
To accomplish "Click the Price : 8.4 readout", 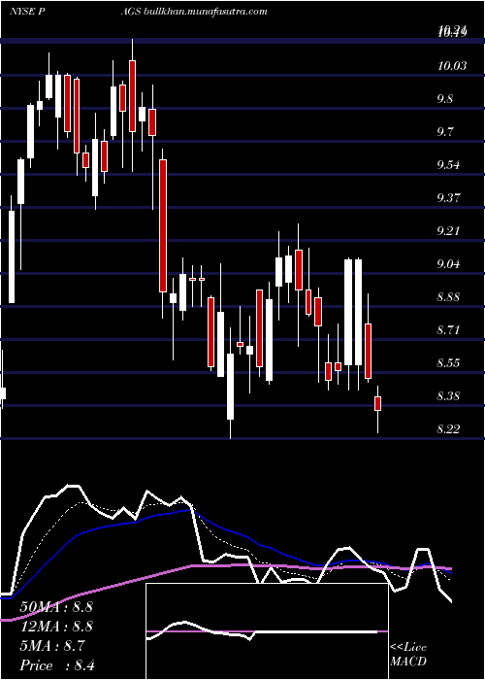I will [x=57, y=665].
